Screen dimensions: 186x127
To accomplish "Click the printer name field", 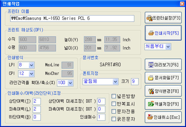I will coord(72,18).
